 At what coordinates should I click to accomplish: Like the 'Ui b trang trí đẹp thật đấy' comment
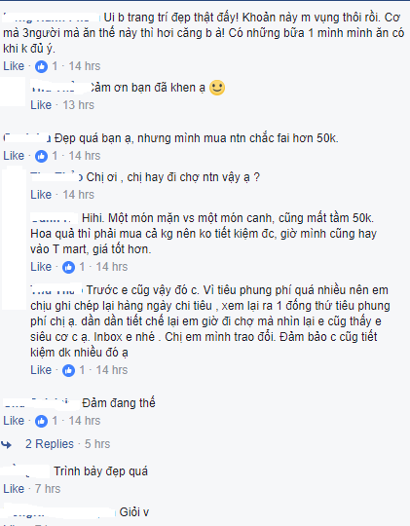click(14, 66)
